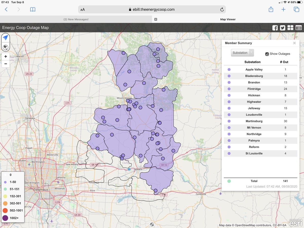Open a new Safari tab with plus
This screenshot has width=304, height=228.
click(x=283, y=9)
